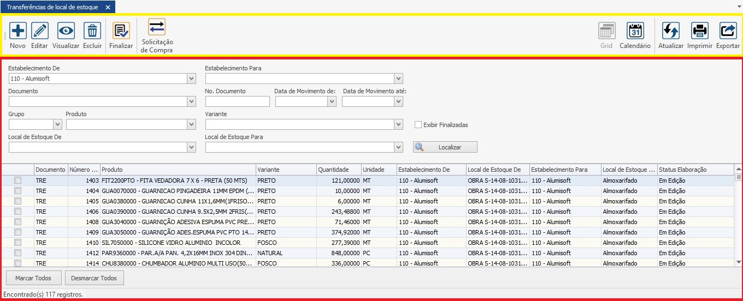The height and width of the screenshot is (301, 743).
Task: Select the Transferências de local de estoque tab
Action: coord(52,7)
